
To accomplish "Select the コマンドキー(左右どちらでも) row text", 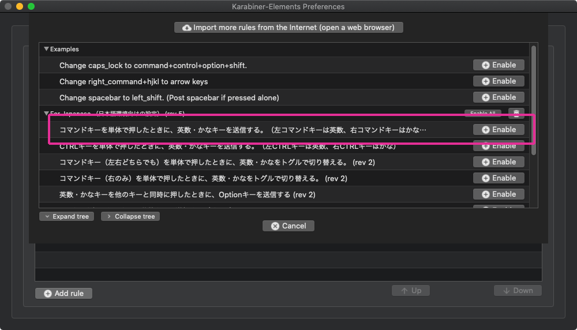I will coord(217,162).
